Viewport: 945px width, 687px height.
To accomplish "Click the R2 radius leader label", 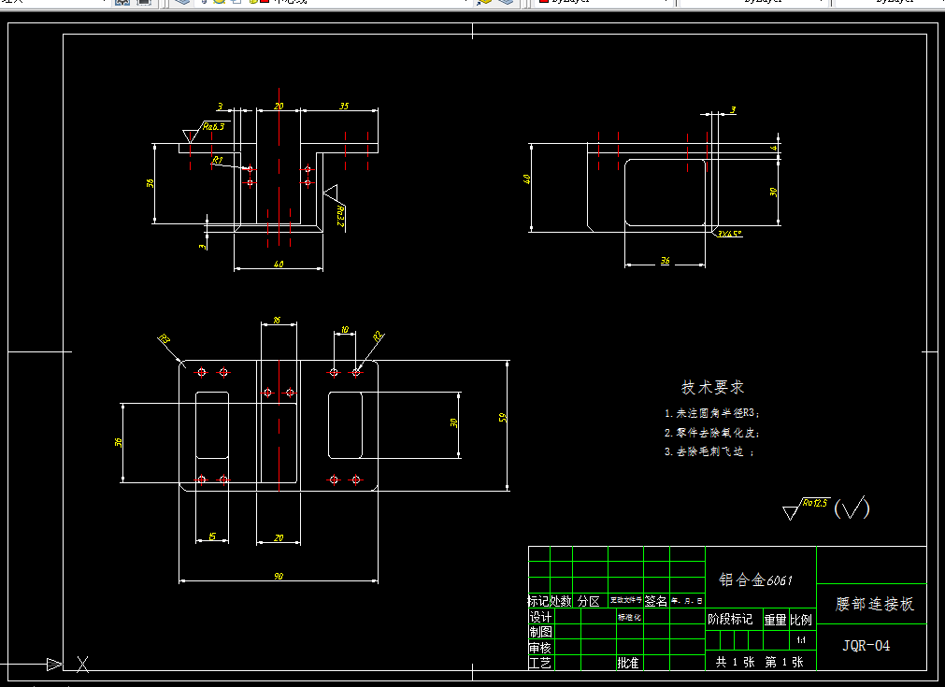I will click(x=378, y=336).
